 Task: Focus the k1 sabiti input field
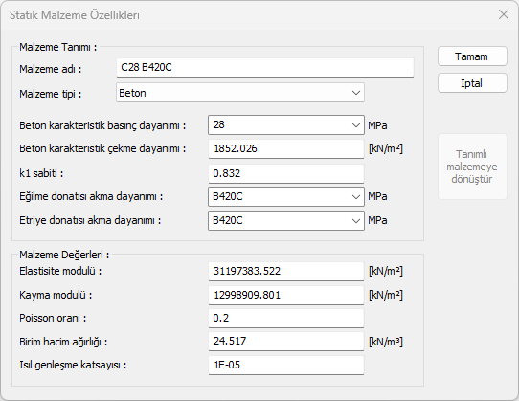pos(286,173)
